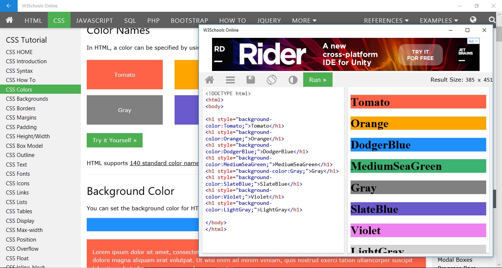Image resolution: width=502 pixels, height=268 pixels.
Task: Expand the MORE dropdown in the navbar
Action: 304,20
